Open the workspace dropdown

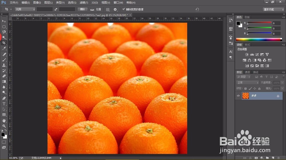[x=273, y=9]
